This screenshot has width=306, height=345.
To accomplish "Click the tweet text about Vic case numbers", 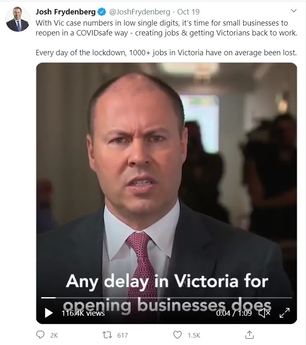I will [166, 38].
